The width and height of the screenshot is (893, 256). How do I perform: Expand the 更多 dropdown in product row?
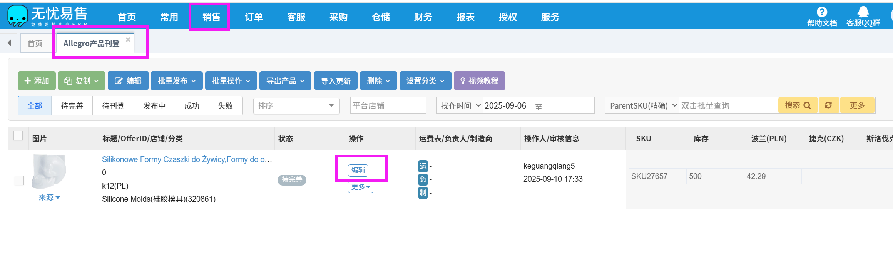pos(360,187)
